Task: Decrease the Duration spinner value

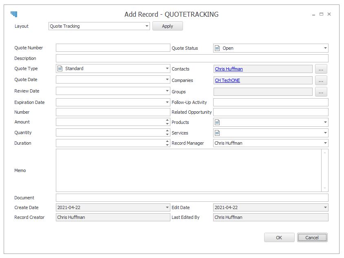Action: pos(168,145)
